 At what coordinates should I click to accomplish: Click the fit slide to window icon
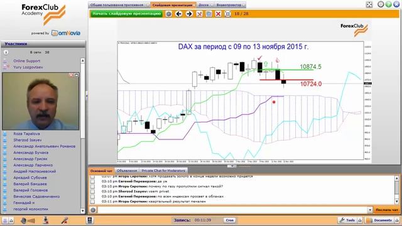(x=227, y=14)
